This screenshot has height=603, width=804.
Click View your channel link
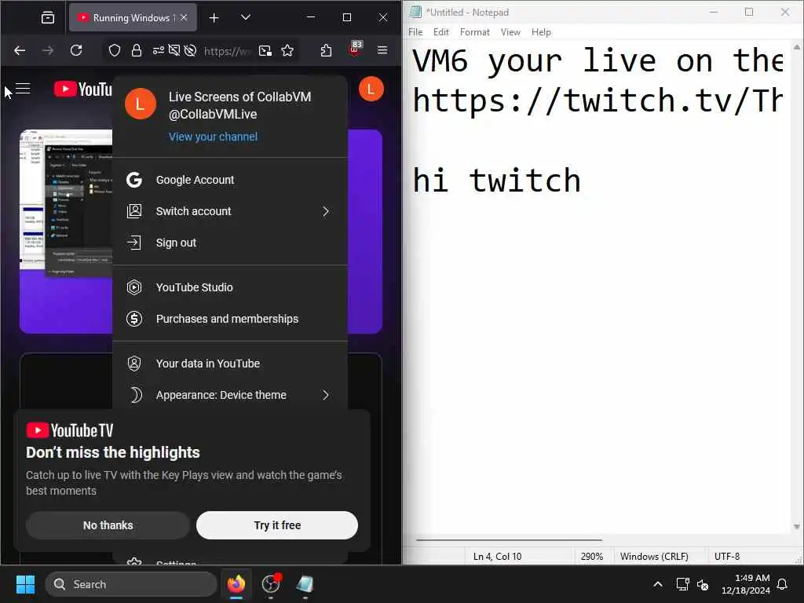(214, 137)
